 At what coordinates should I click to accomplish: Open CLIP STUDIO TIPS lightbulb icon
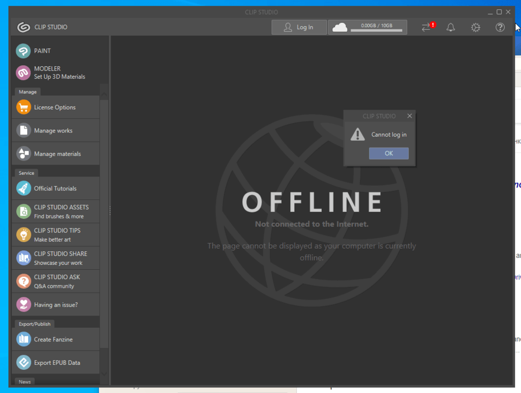click(x=23, y=234)
